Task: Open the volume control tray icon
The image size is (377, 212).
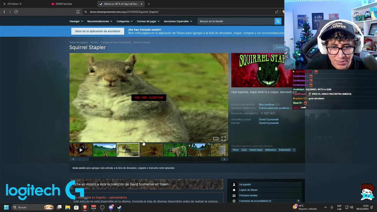Action: (x=351, y=207)
